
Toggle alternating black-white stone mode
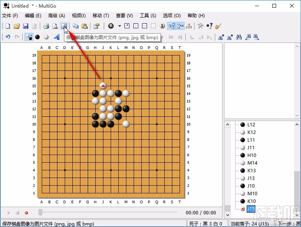(29, 37)
